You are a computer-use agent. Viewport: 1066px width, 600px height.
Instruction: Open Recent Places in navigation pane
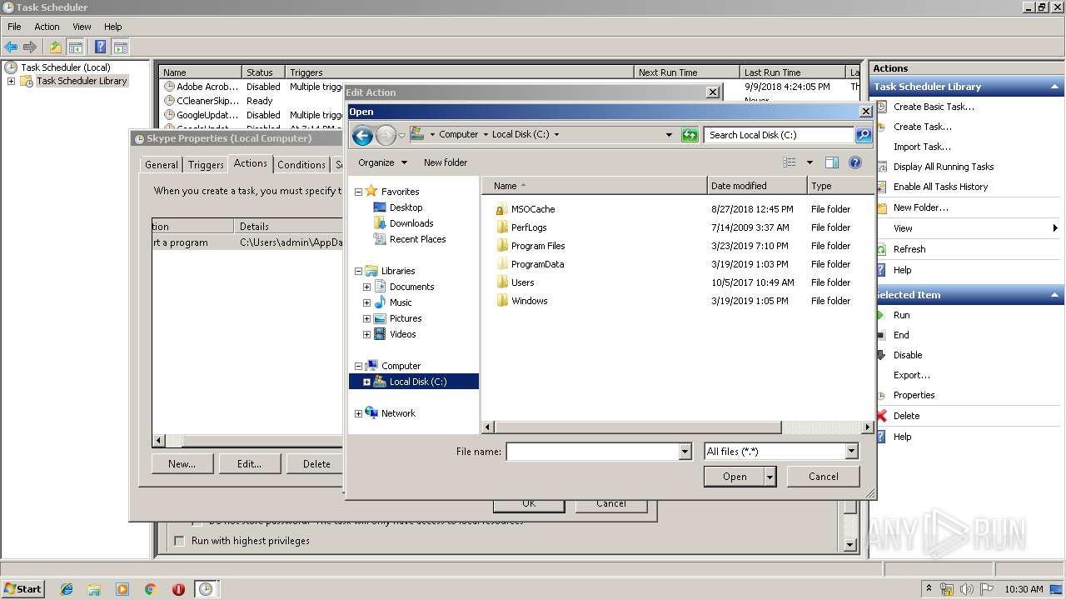pyautogui.click(x=410, y=239)
